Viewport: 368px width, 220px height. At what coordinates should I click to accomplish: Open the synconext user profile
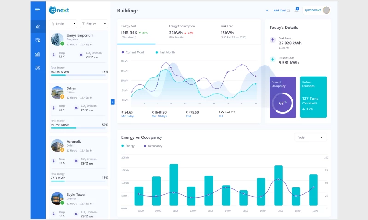coord(317,10)
